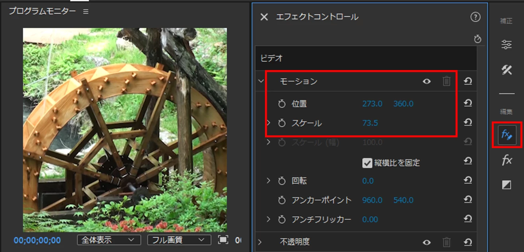Screen dimensions: 524x252
Task: Edit the アンカーポイント X value 960.0
Action: [x=372, y=200]
